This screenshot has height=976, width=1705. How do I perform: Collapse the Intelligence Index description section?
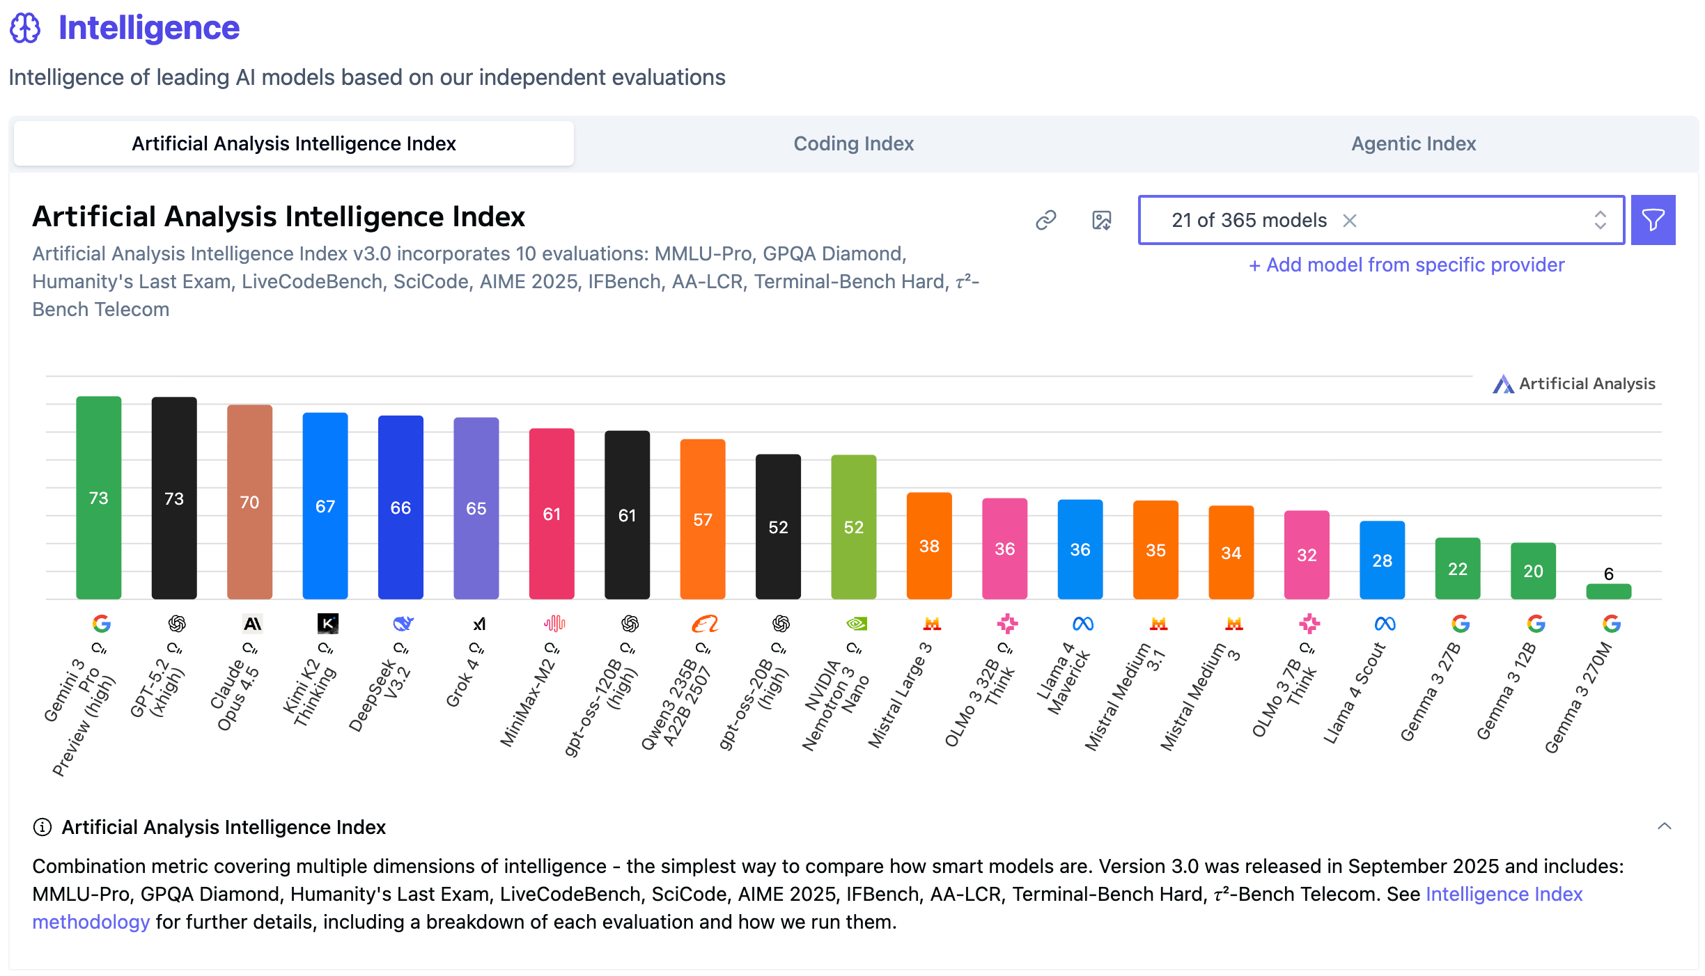coord(1665,826)
